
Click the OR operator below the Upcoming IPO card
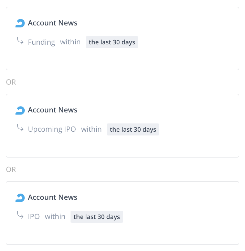click(11, 170)
